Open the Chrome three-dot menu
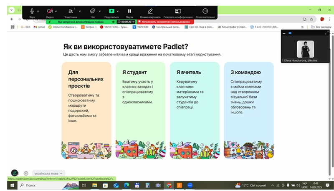334x191 pixels. coord(329,19)
